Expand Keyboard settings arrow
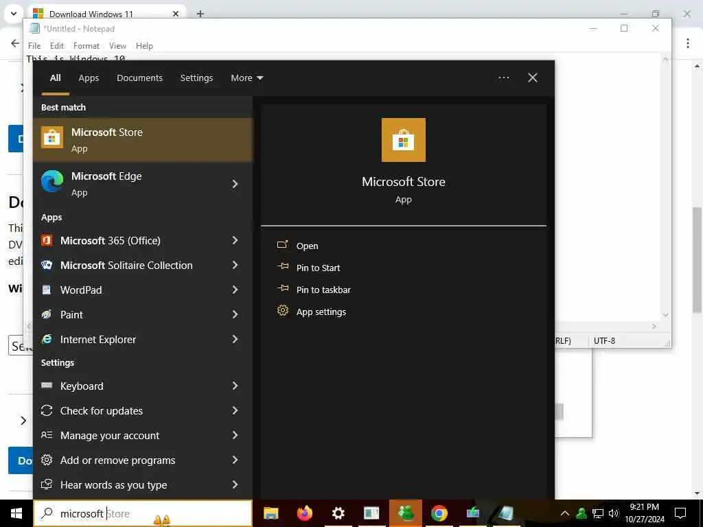Viewport: 703px width, 527px height. (235, 386)
